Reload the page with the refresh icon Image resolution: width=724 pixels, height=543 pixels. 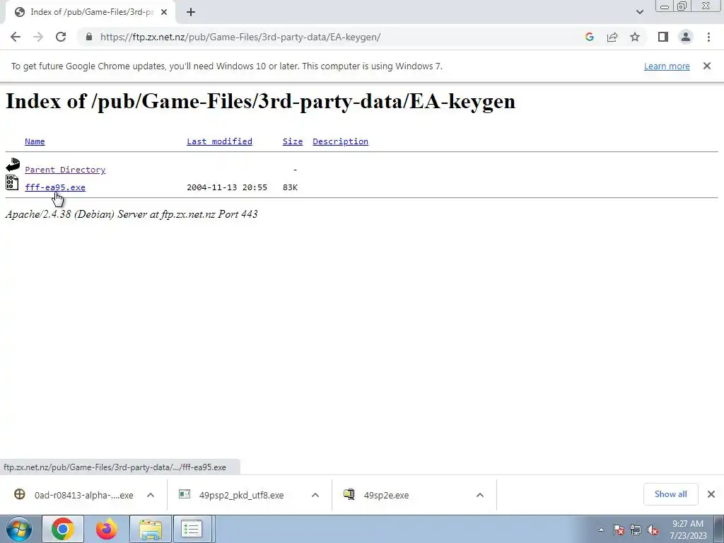(61, 37)
